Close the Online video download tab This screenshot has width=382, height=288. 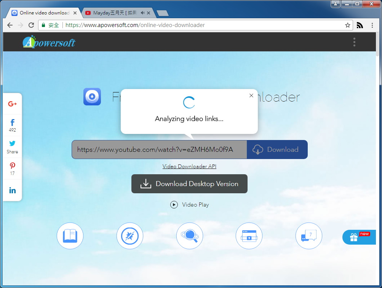pos(75,13)
